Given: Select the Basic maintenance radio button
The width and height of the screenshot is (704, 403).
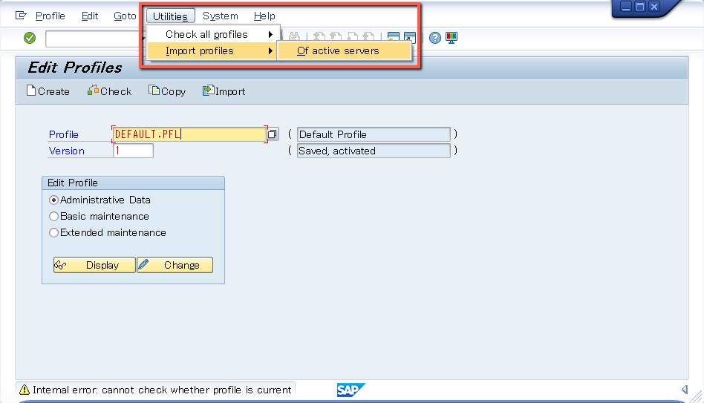Looking at the screenshot, I should click(x=54, y=216).
